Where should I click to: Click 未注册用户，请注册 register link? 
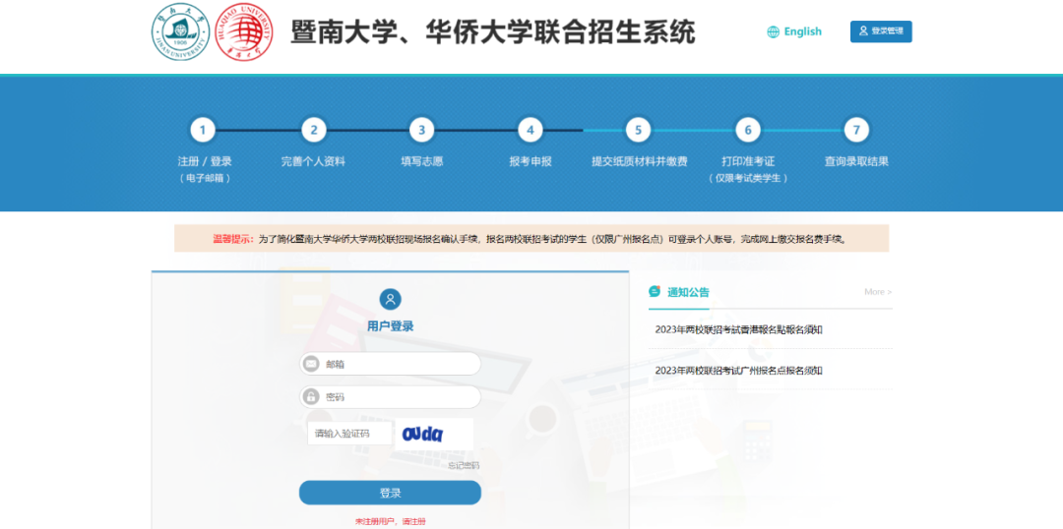[391, 521]
